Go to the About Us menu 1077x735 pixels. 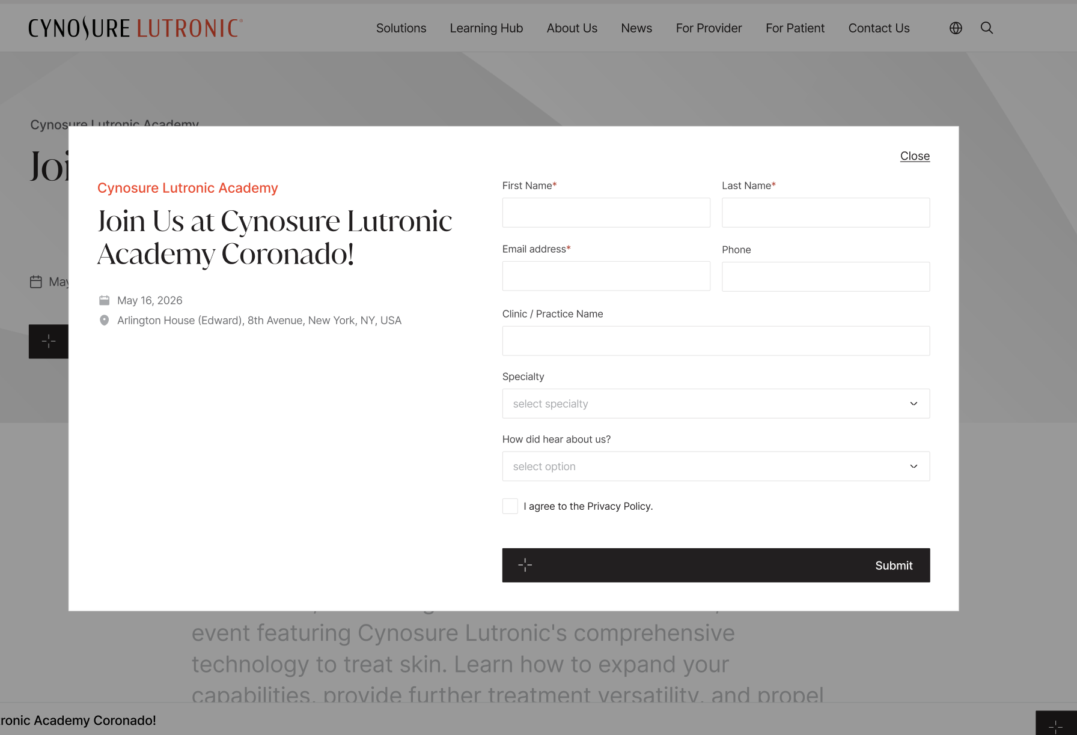(572, 28)
